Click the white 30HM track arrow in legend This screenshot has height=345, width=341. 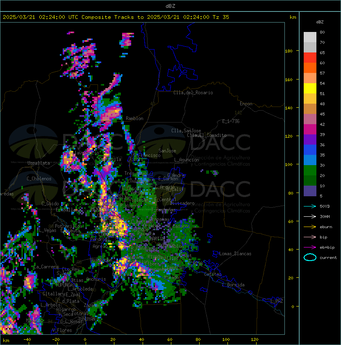310,216
